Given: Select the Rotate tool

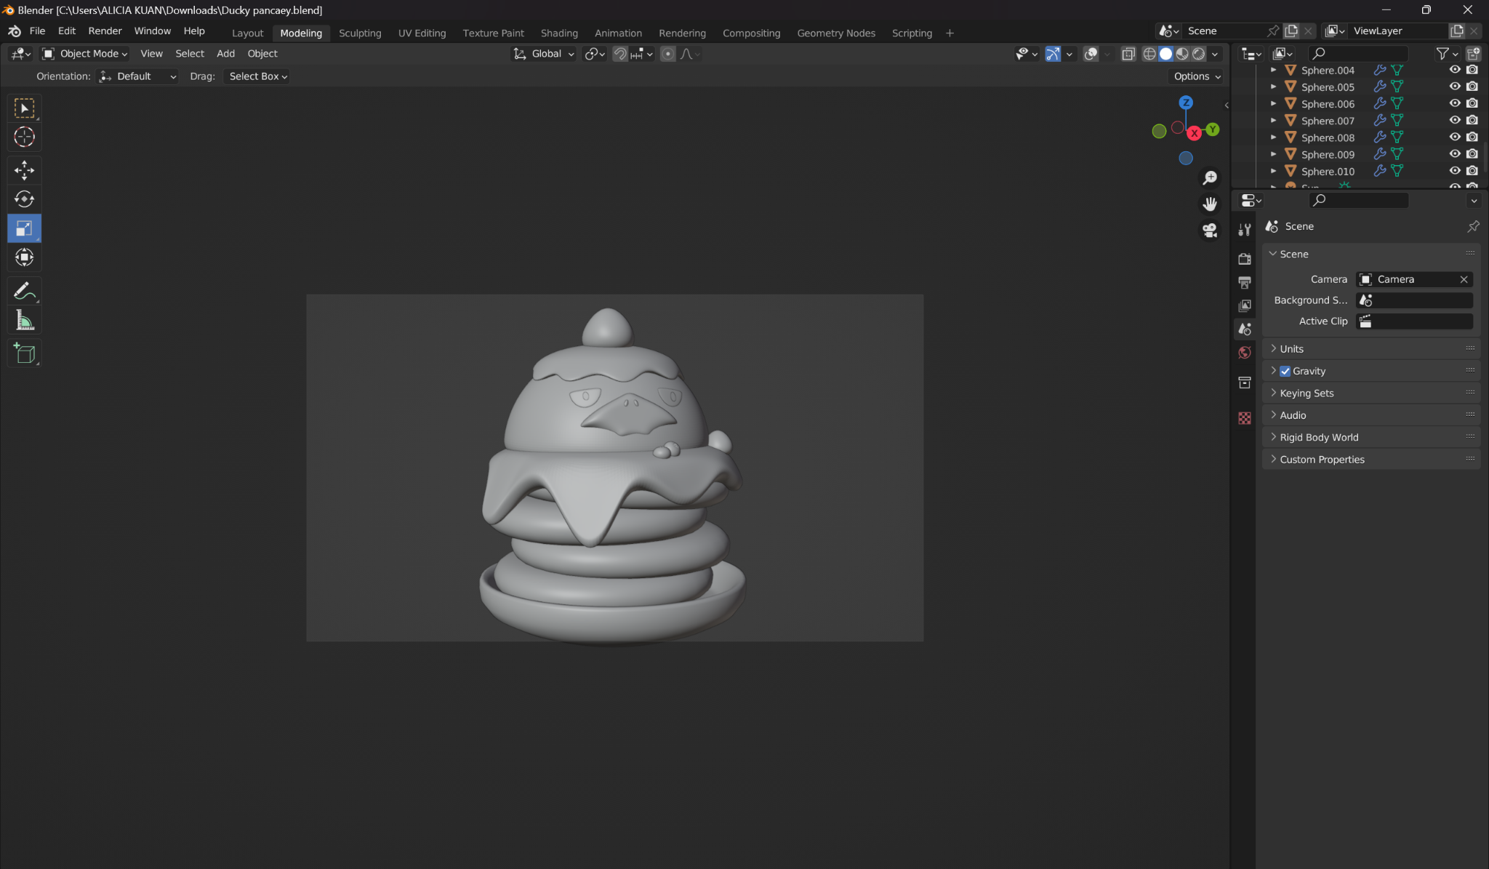Looking at the screenshot, I should point(24,199).
